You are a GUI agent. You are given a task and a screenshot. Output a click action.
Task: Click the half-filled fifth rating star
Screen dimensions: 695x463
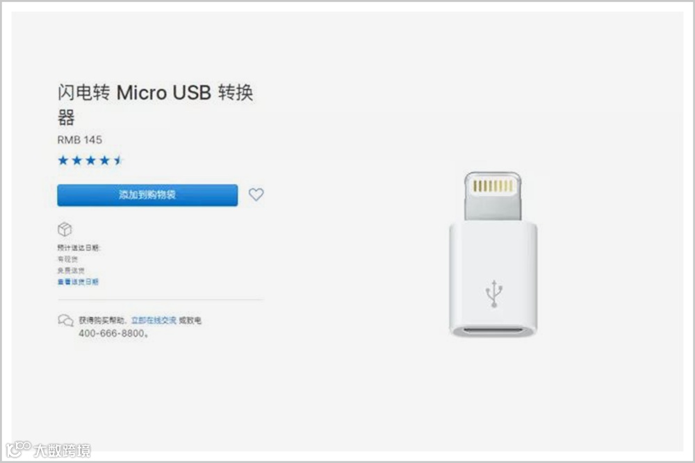click(118, 160)
